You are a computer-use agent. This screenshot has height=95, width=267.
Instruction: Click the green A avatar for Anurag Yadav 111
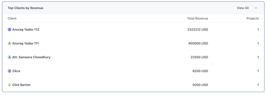10,43
